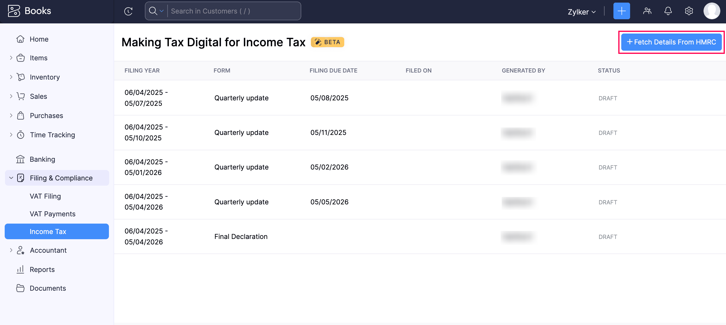Collapse the Filing & Compliance section
The image size is (726, 325).
11,178
